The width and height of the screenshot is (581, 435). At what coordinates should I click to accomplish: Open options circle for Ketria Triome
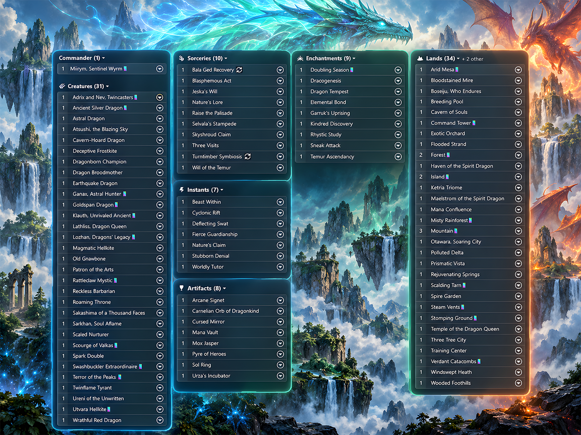(518, 188)
